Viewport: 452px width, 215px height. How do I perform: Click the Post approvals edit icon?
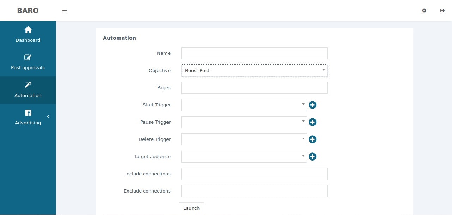click(28, 57)
